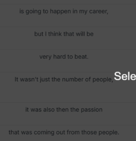Click the word "beat." in the third row
Viewport: 136px width, 141px height.
[81, 57]
